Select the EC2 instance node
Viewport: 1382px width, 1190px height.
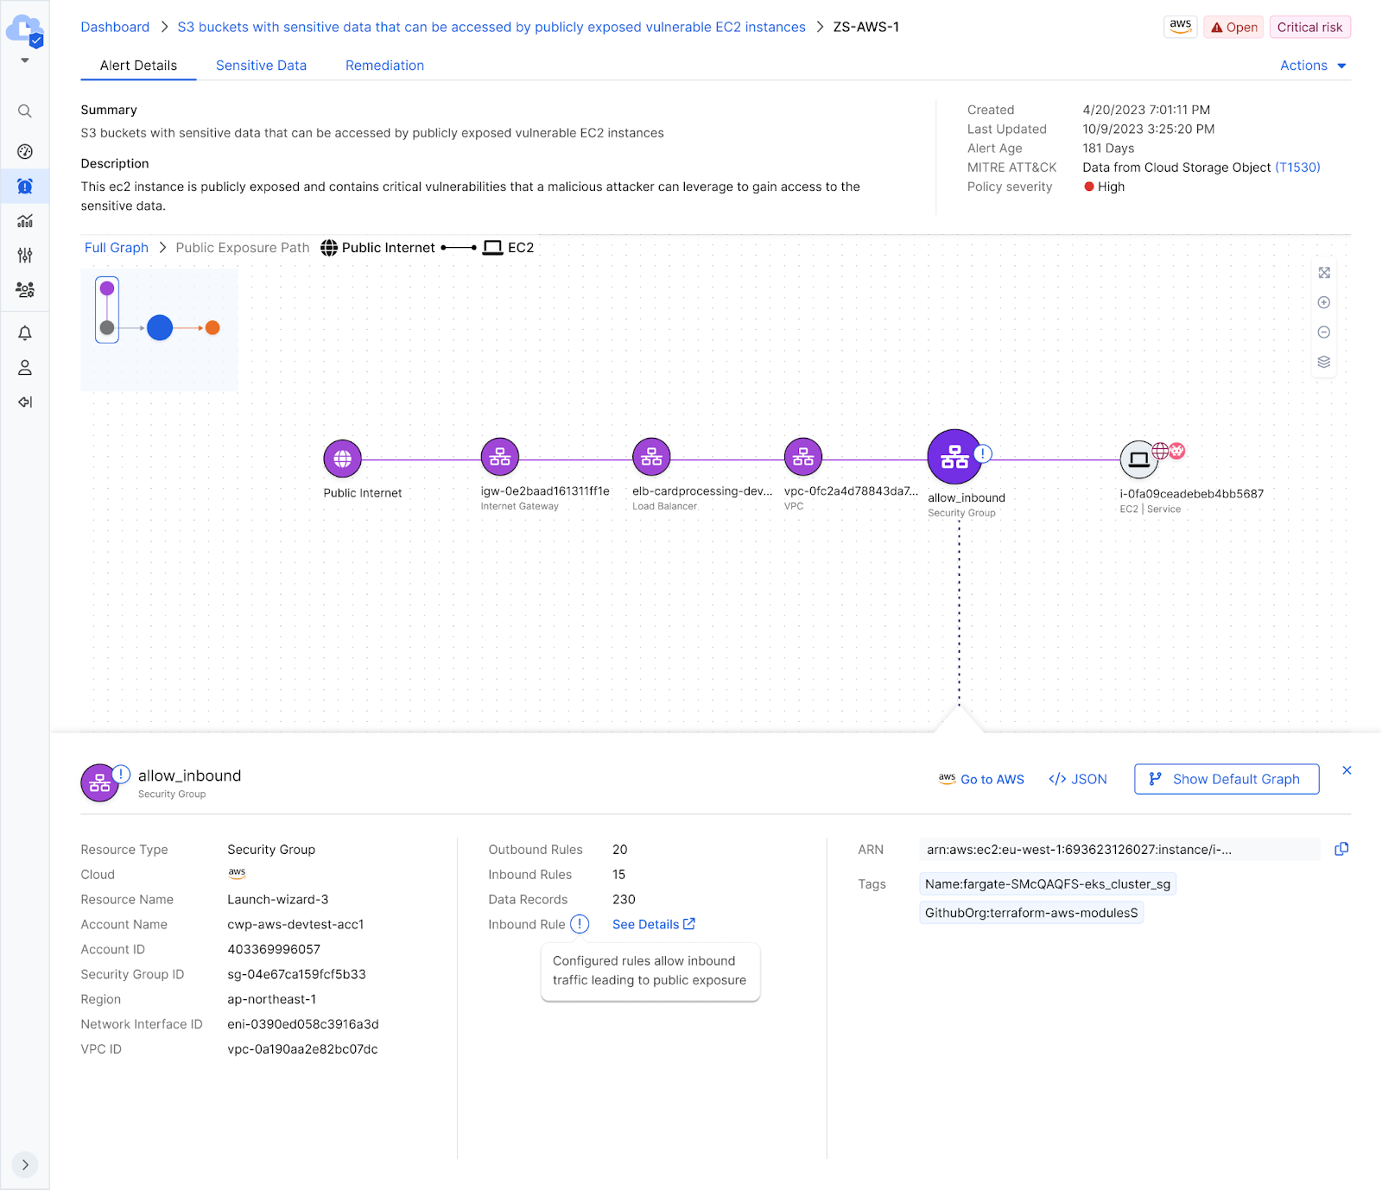tap(1138, 459)
